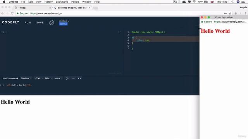The image size is (248, 139).
Task: Zoom the Codeply preview with green button
Action: pyautogui.click(x=209, y=17)
